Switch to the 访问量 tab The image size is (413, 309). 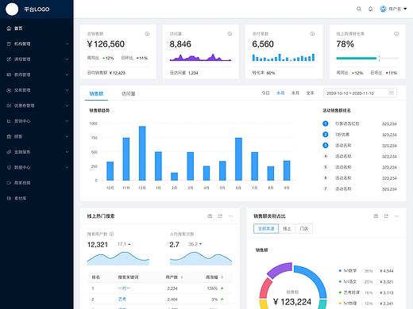pos(129,93)
